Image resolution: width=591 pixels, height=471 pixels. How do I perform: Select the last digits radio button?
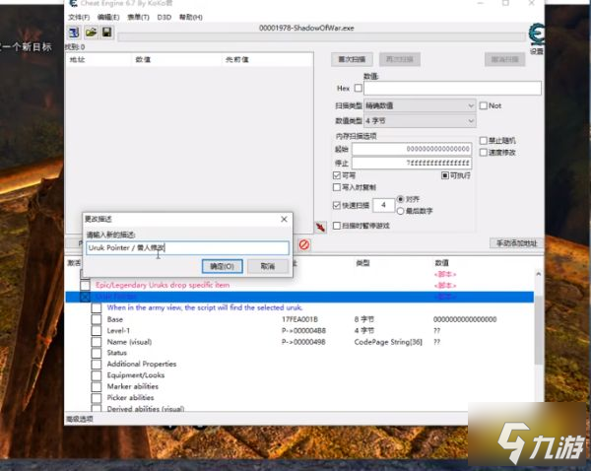tap(400, 211)
